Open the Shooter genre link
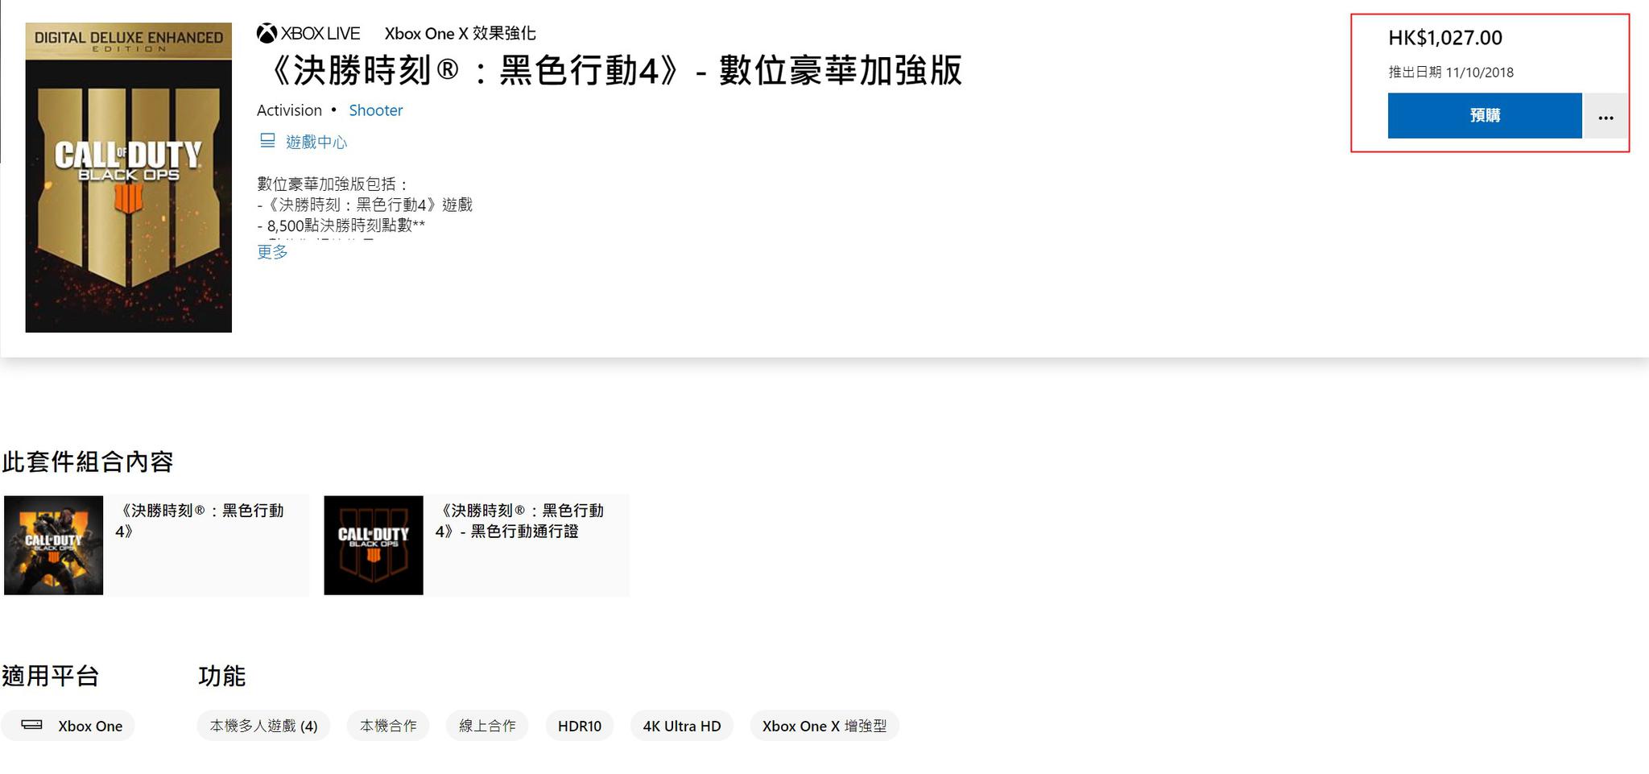 point(376,110)
